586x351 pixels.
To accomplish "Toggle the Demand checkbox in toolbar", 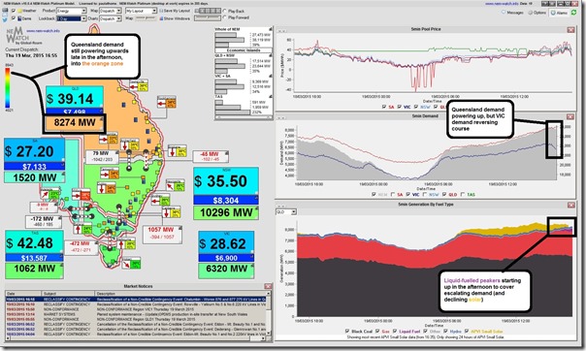I will coord(14,17).
